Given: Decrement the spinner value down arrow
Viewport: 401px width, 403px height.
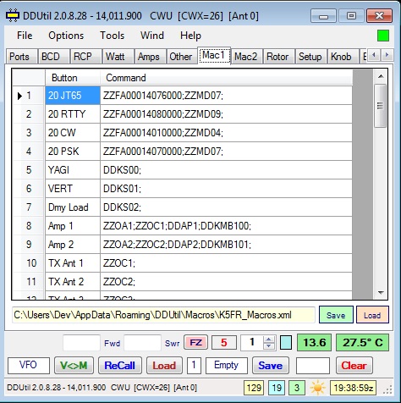Looking at the screenshot, I should coord(269,346).
